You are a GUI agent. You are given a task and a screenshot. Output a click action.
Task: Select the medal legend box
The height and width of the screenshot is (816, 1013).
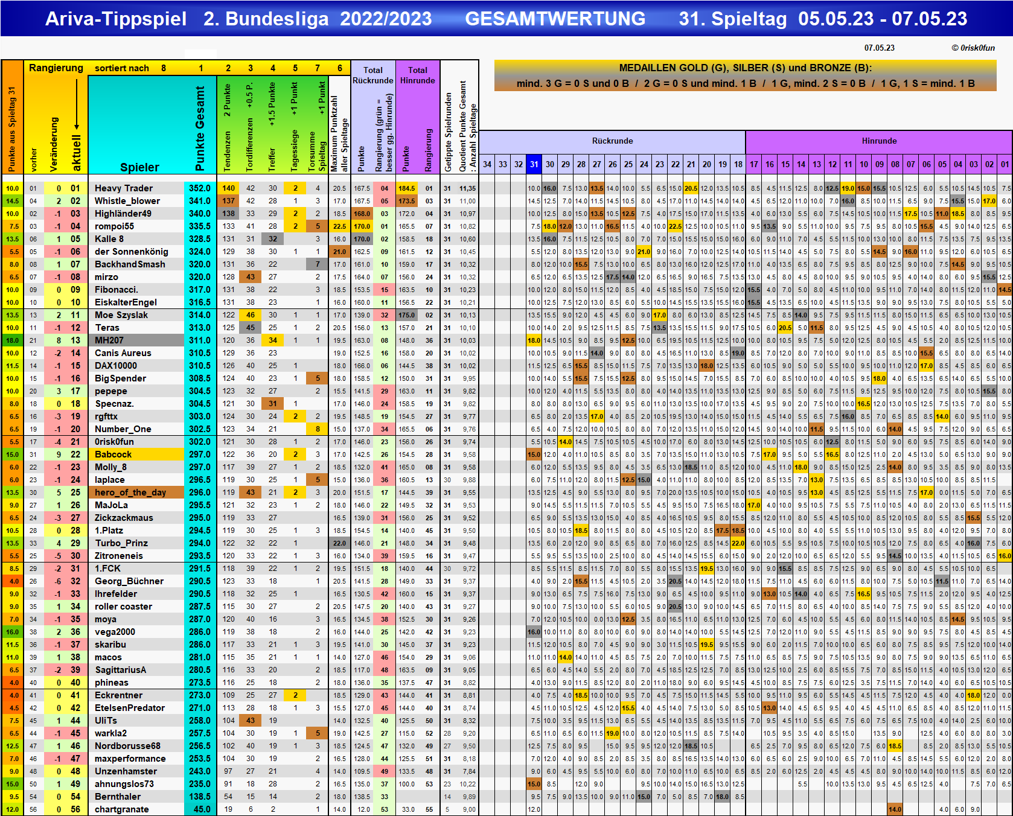click(x=746, y=75)
